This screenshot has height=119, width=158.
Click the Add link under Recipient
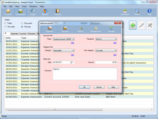coord(115,43)
